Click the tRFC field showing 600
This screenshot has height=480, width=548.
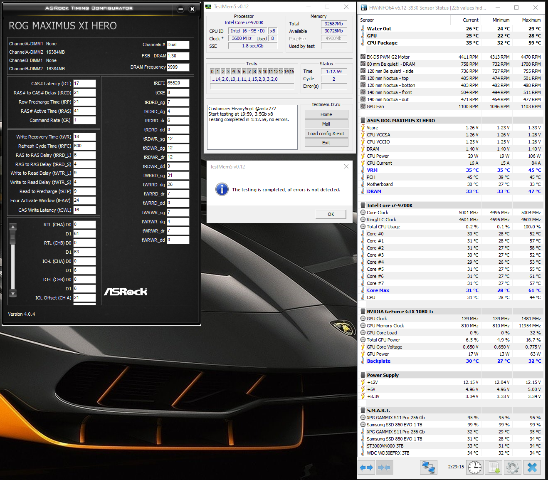84,146
